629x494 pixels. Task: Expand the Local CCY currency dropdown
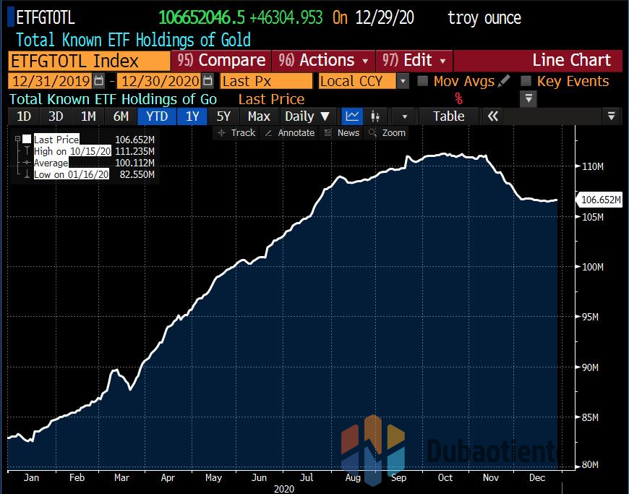pyautogui.click(x=403, y=82)
